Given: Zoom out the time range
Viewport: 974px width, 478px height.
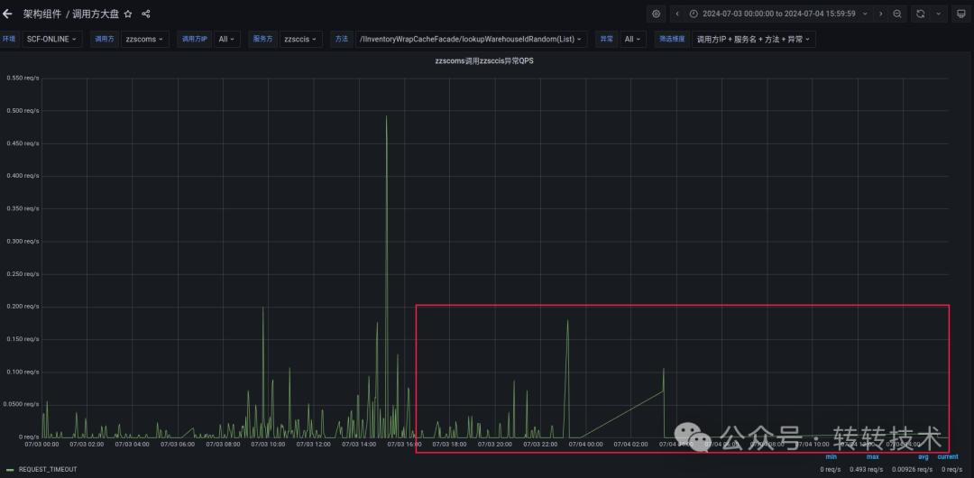Looking at the screenshot, I should (897, 14).
